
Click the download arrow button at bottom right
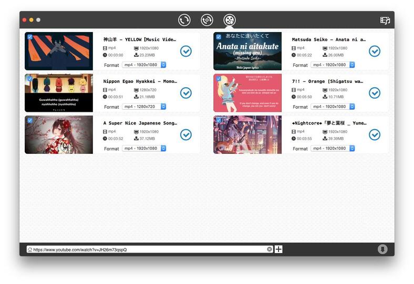(382, 249)
